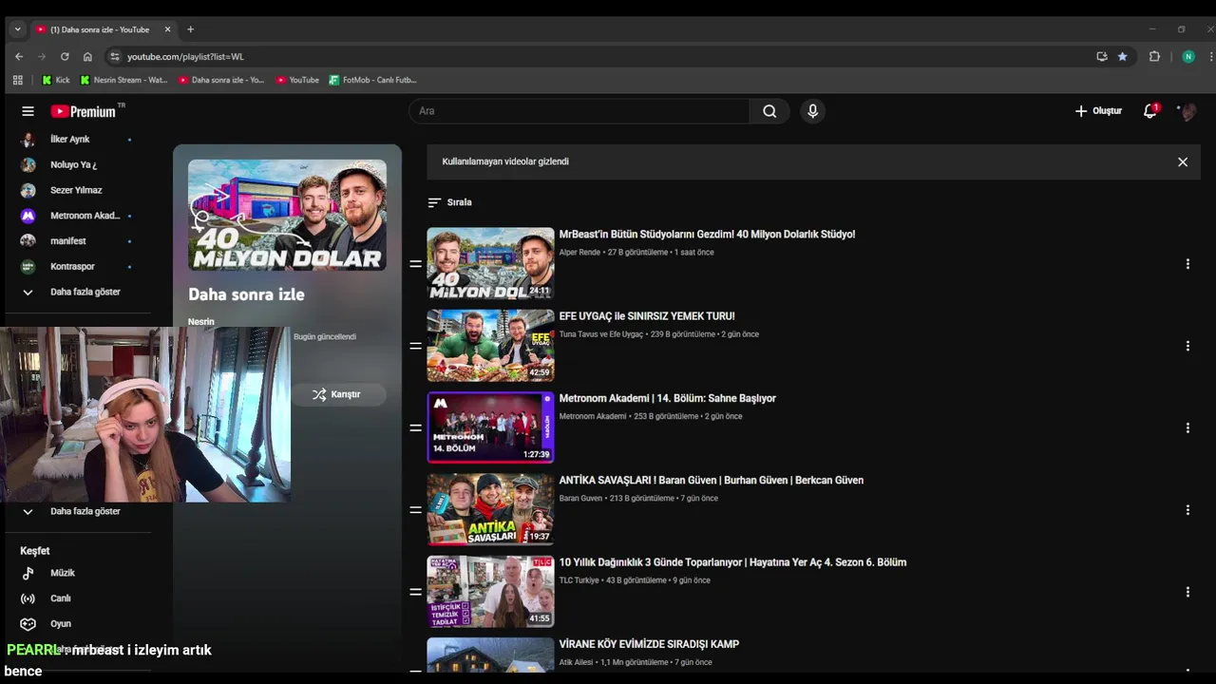Screen dimensions: 1216x684
Task: Open Sezer Yılmaz subscription channel
Action: tap(76, 190)
